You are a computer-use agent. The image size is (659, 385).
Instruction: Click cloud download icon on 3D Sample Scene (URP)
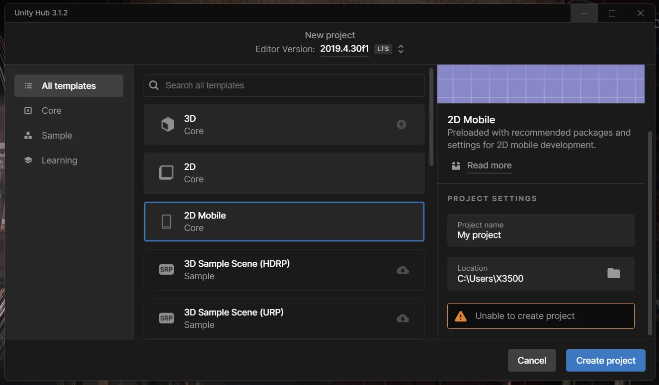coord(403,318)
